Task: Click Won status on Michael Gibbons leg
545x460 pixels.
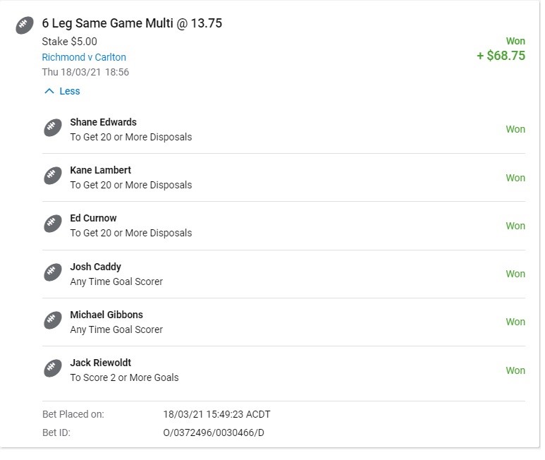Action: pos(515,322)
